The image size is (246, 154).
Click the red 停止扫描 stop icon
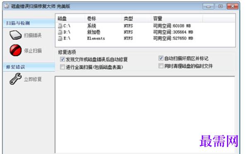click(16, 50)
